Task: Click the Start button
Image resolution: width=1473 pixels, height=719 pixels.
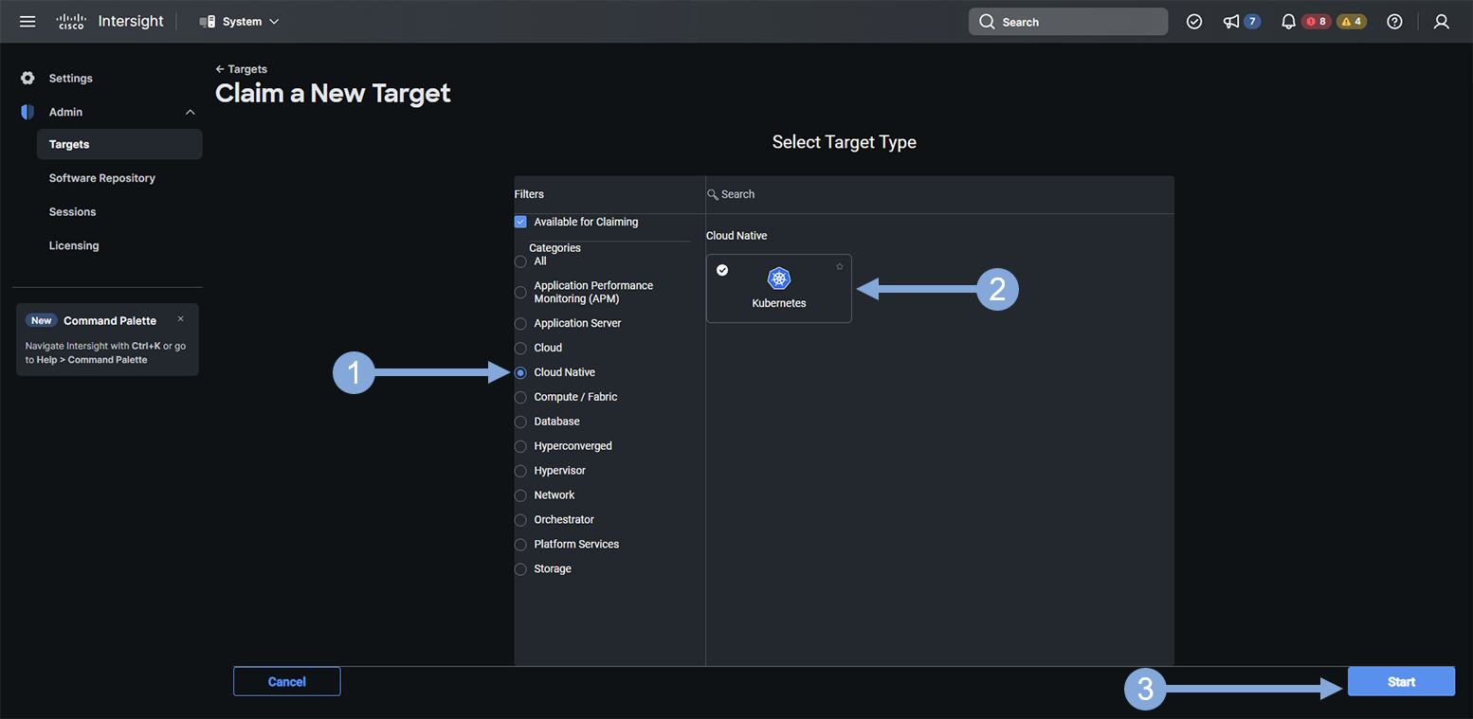Action: tap(1401, 682)
